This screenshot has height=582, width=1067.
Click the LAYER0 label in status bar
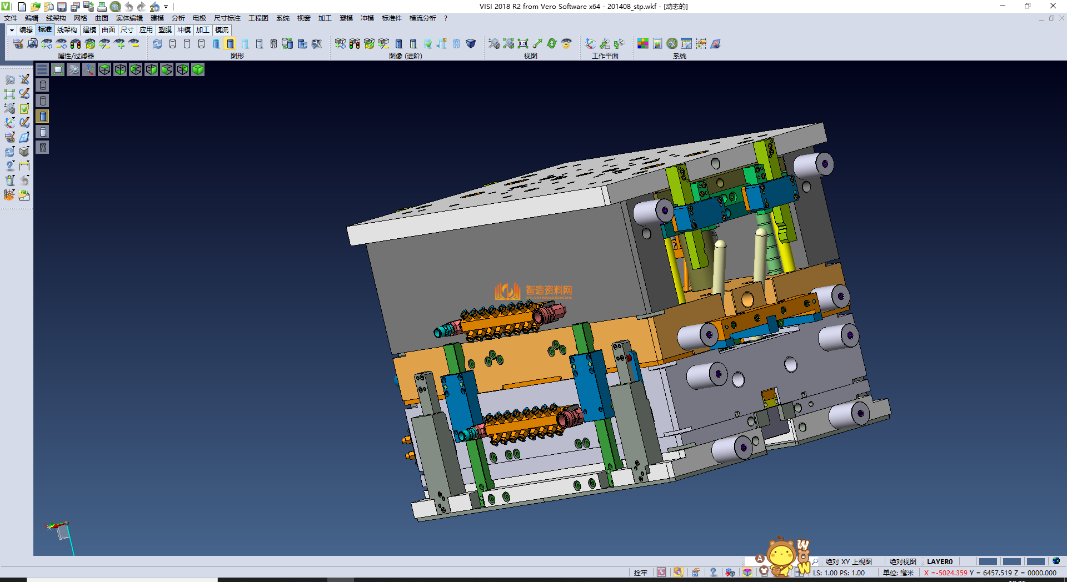pyautogui.click(x=939, y=561)
